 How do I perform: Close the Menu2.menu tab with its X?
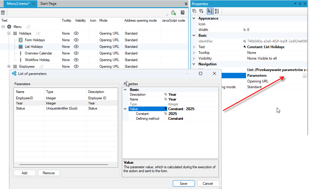coord(33,4)
